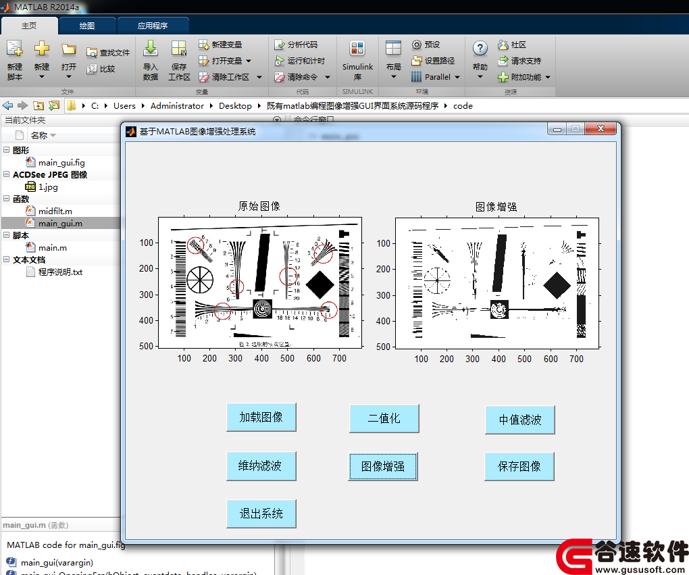Click the Forward navigation arrow icon
689x575 pixels.
pos(23,105)
